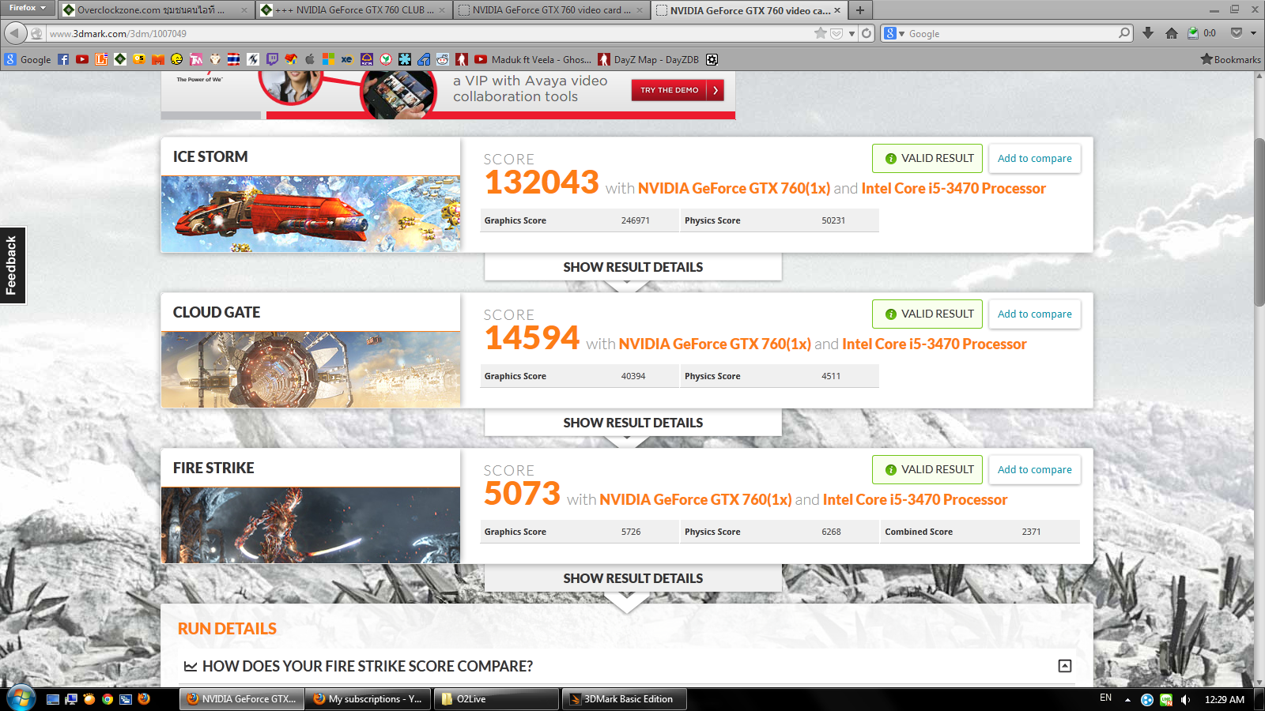Click the Pocket list icon in toolbar

coord(1237,33)
